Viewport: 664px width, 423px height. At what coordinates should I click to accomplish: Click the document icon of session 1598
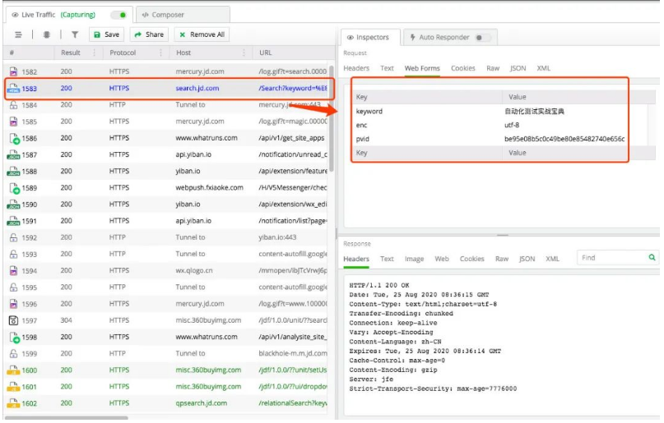(14, 337)
